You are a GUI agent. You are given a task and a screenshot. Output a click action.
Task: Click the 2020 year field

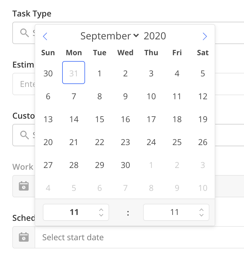point(155,36)
